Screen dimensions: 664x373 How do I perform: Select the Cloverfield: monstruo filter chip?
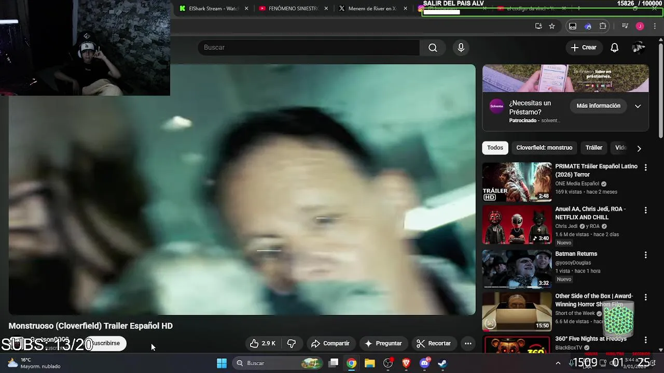coord(544,148)
